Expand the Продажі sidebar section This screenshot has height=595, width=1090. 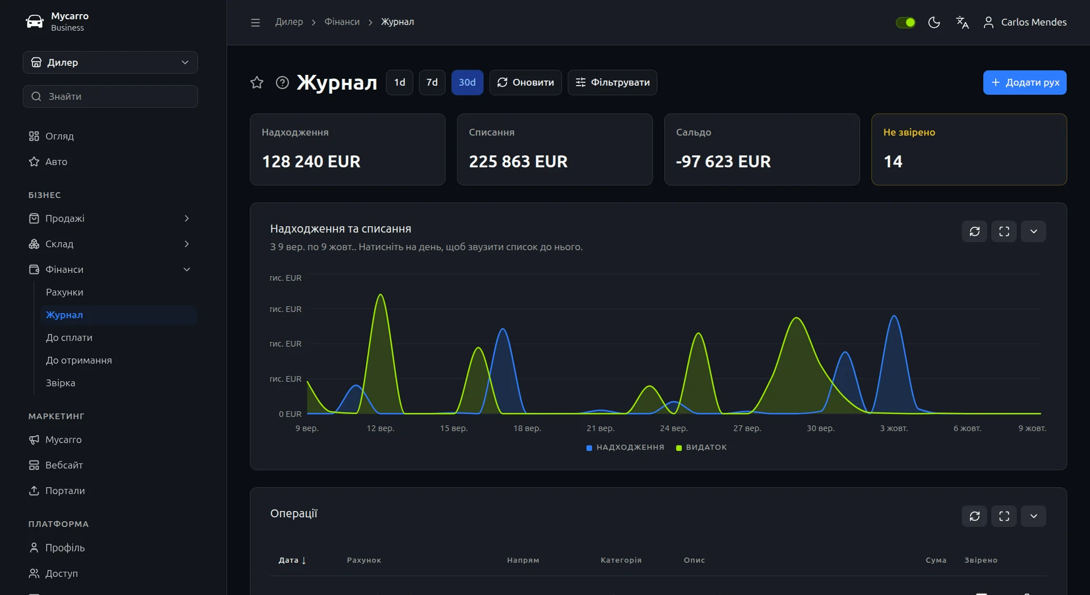tap(110, 218)
